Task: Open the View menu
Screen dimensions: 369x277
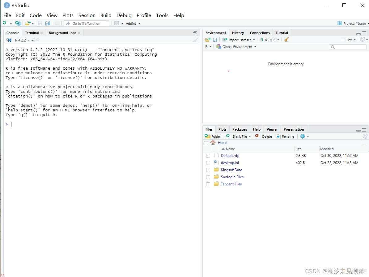Action: point(52,15)
